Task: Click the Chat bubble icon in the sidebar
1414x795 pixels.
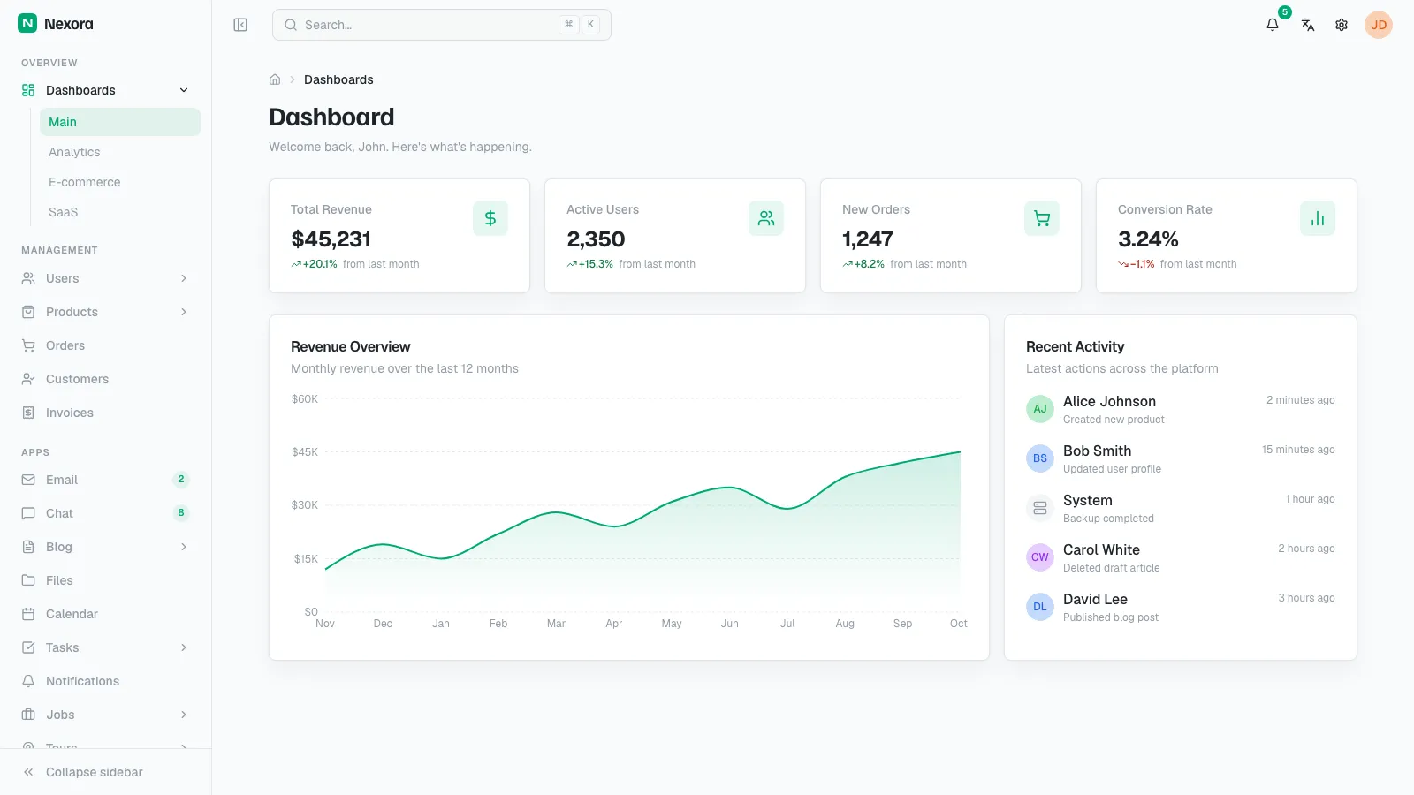Action: click(x=28, y=513)
